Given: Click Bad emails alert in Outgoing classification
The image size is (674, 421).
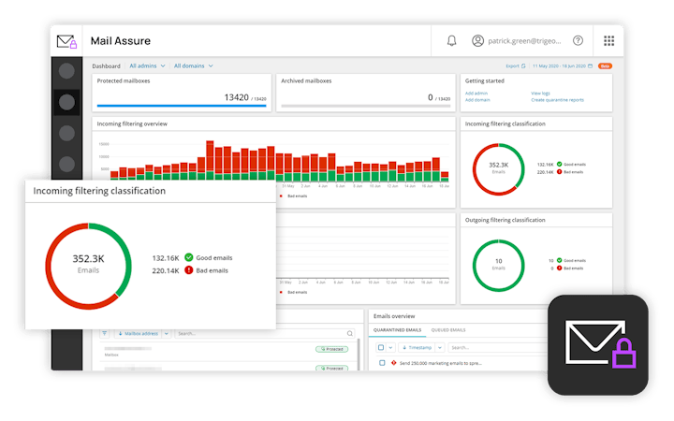Looking at the screenshot, I should click(559, 269).
